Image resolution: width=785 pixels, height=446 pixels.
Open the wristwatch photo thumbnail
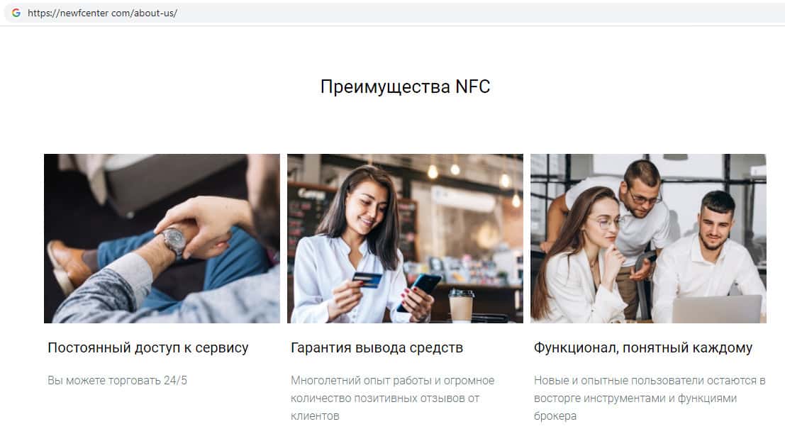[x=162, y=238]
